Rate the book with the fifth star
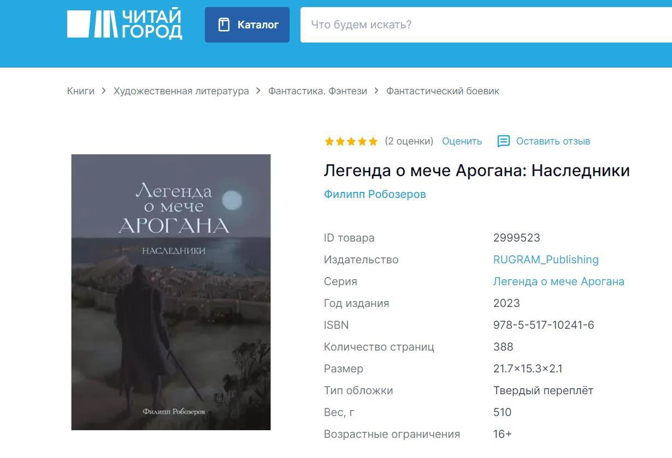The height and width of the screenshot is (458, 672). [x=373, y=142]
